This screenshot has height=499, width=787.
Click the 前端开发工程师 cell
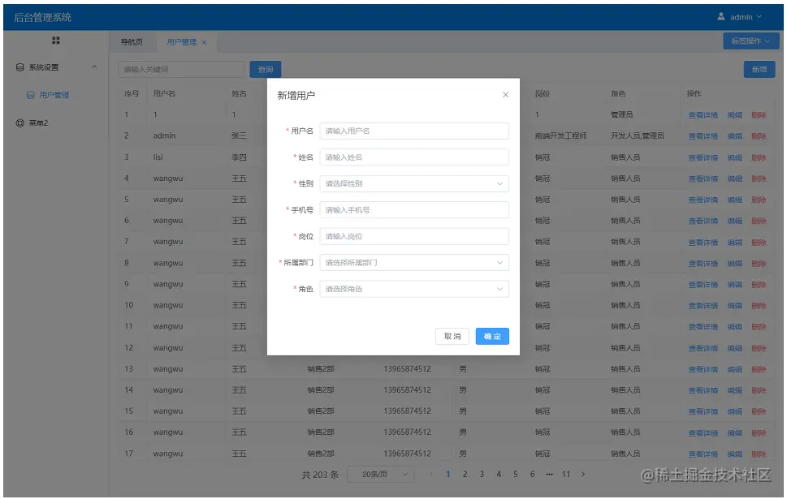click(560, 136)
